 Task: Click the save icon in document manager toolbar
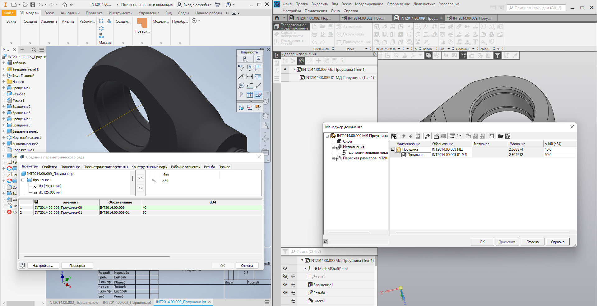pyautogui.click(x=508, y=136)
